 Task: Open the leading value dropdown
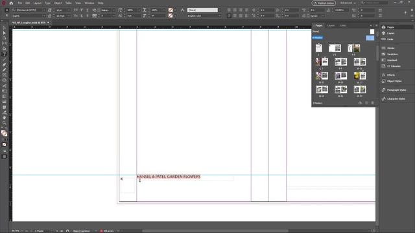(x=69, y=16)
